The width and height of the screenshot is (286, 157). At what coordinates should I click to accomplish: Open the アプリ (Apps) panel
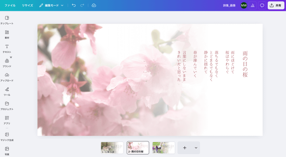[x=7, y=120]
